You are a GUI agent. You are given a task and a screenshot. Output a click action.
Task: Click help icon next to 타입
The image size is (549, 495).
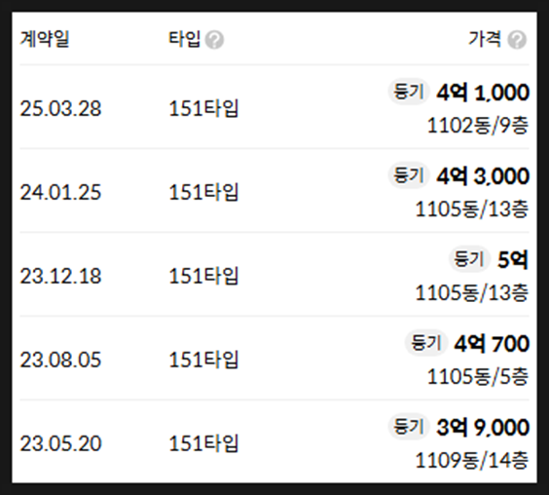pos(214,40)
